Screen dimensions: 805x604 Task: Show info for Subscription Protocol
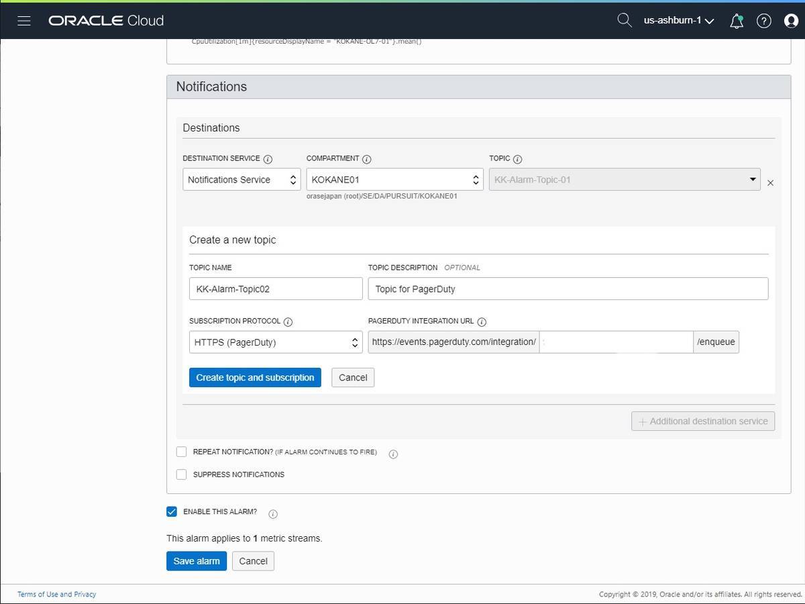click(x=288, y=321)
